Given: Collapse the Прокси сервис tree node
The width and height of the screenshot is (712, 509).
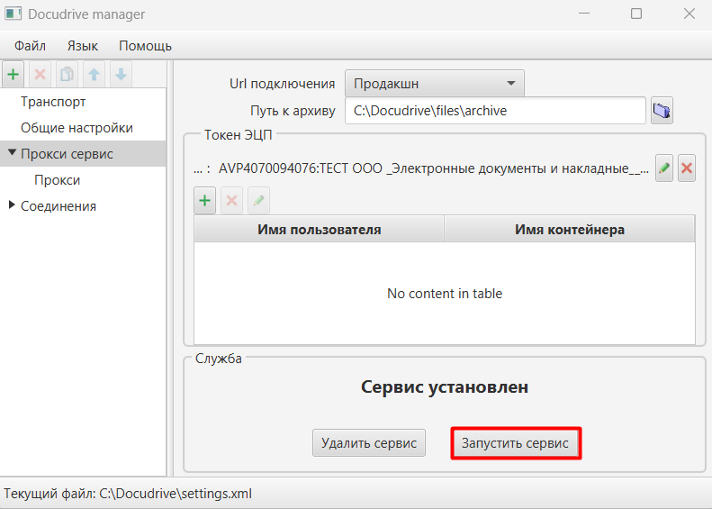Looking at the screenshot, I should [13, 153].
